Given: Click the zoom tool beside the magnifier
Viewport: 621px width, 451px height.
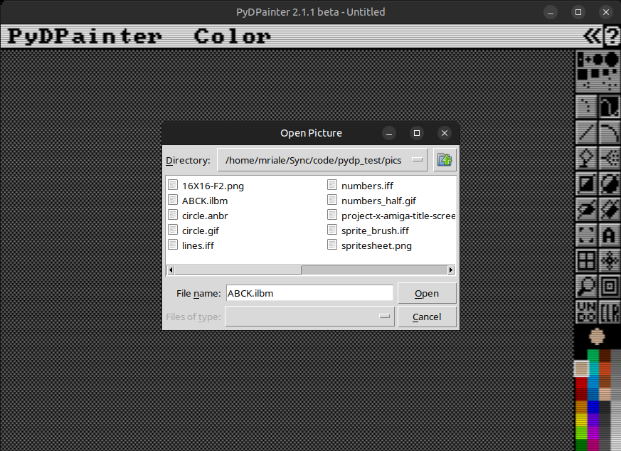Looking at the screenshot, I should 609,286.
